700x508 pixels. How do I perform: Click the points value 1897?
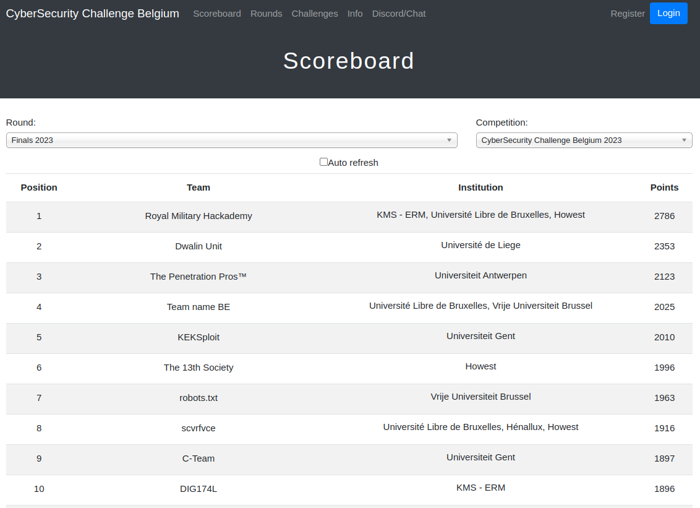(664, 459)
